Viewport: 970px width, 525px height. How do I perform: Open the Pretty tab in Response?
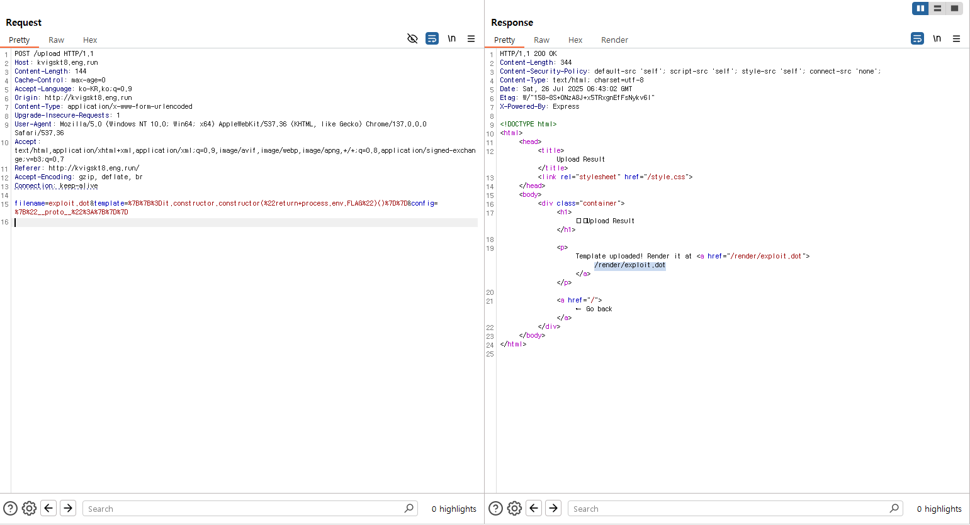coord(505,40)
